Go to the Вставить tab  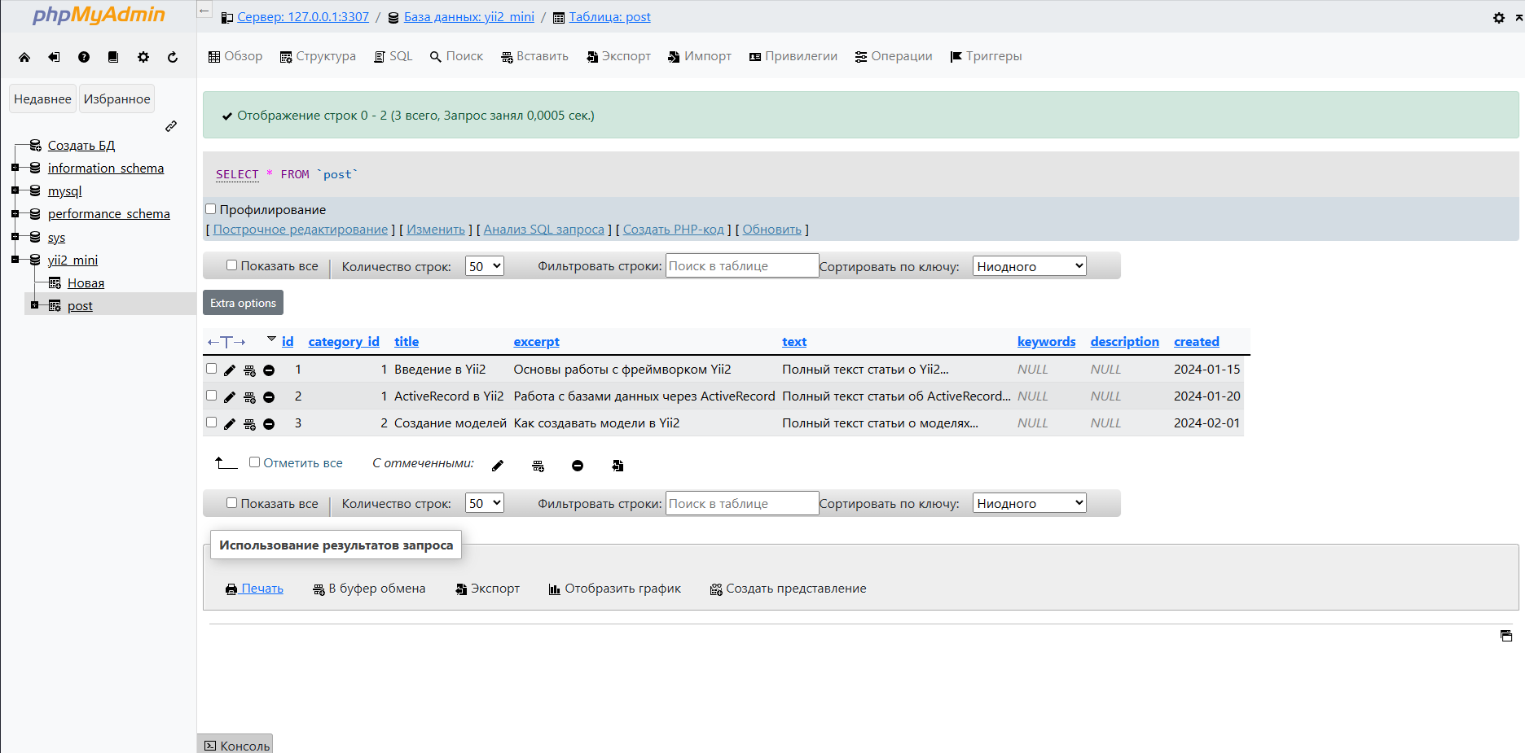[534, 56]
